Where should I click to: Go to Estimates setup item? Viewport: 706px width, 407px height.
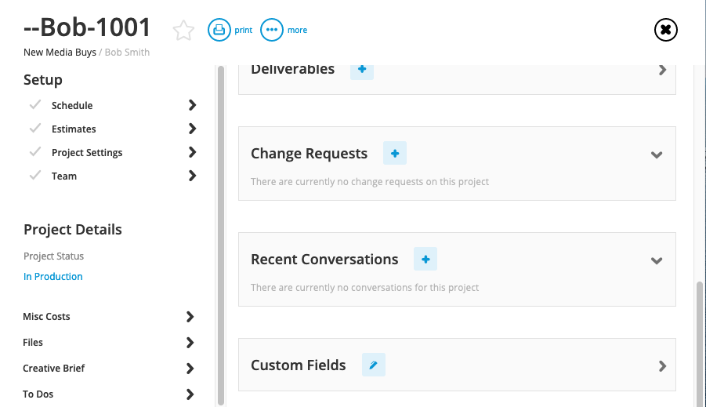pos(74,129)
